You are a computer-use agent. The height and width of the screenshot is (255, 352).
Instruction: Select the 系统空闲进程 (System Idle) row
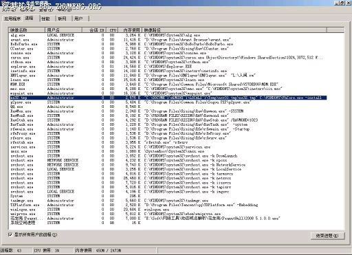click(168, 223)
